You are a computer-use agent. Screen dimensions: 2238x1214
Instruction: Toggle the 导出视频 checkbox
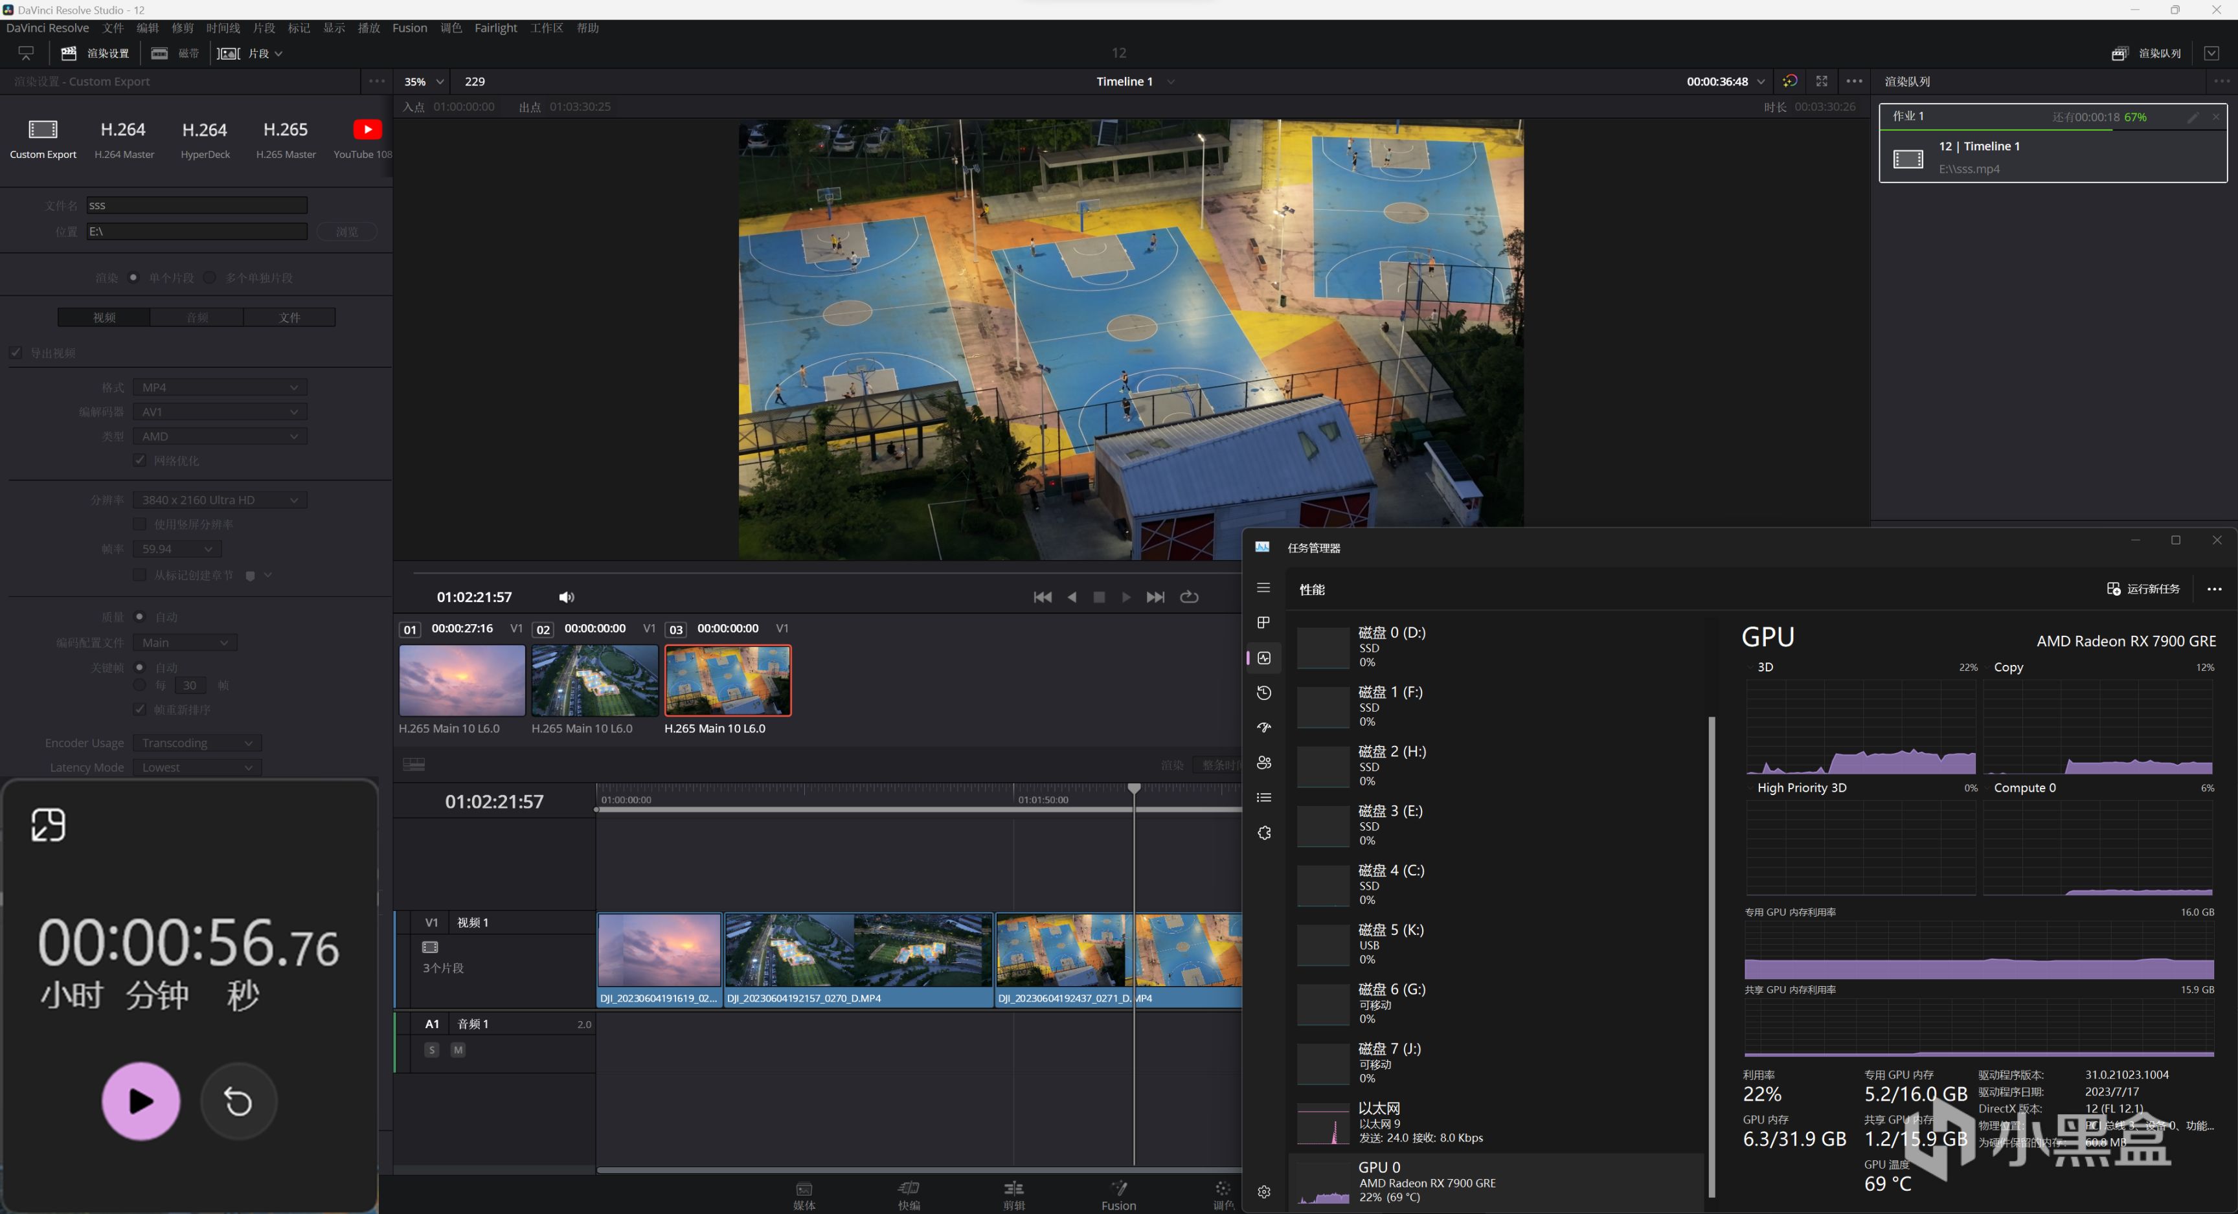coord(16,353)
